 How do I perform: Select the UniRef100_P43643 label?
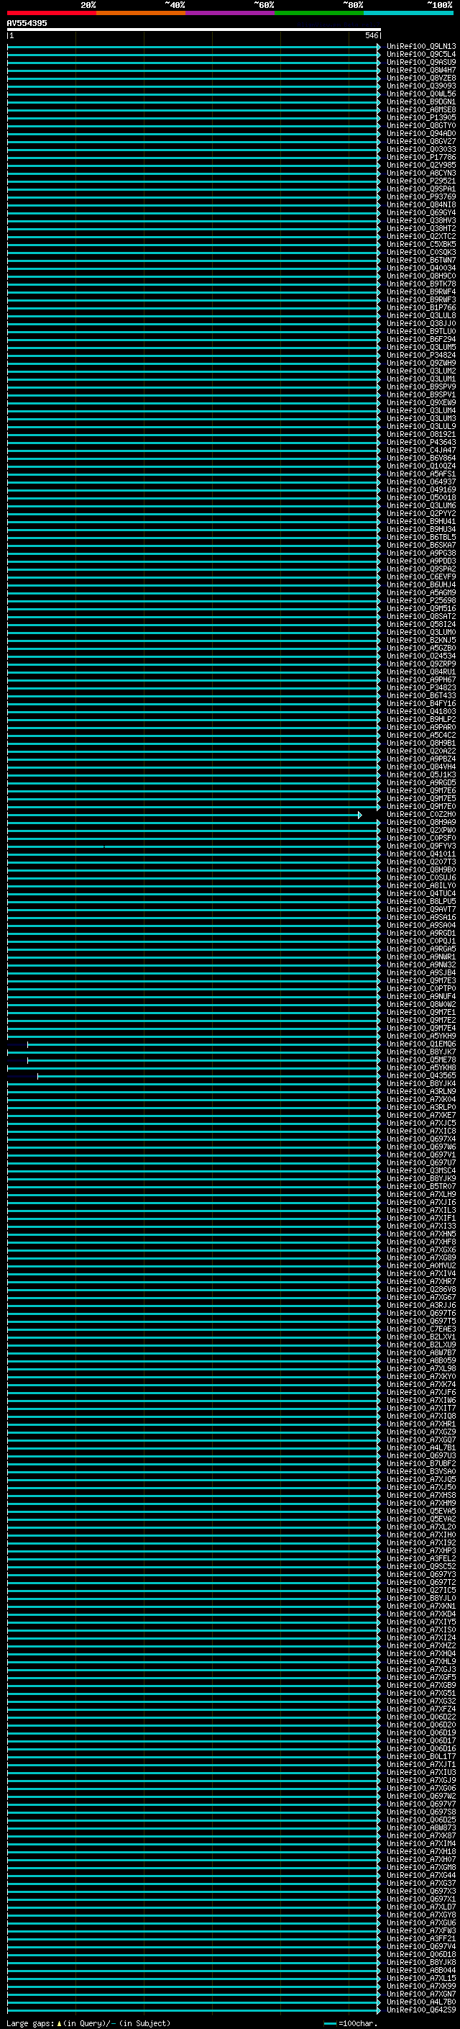pos(421,442)
